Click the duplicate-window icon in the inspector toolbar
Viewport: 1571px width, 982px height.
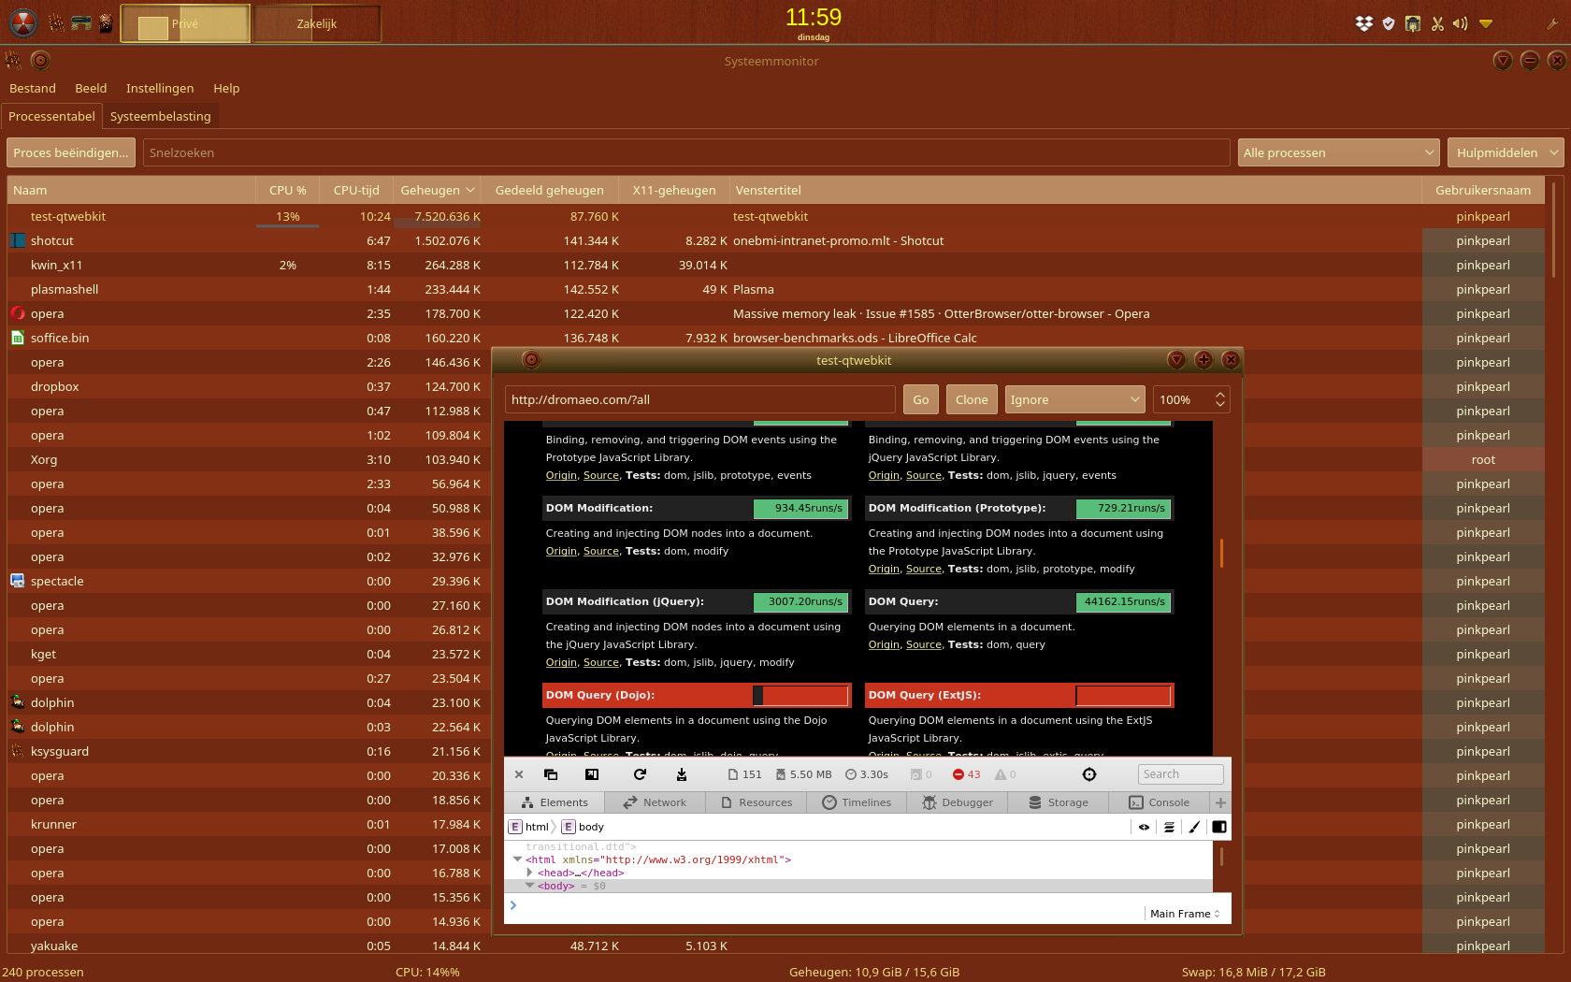pos(551,774)
